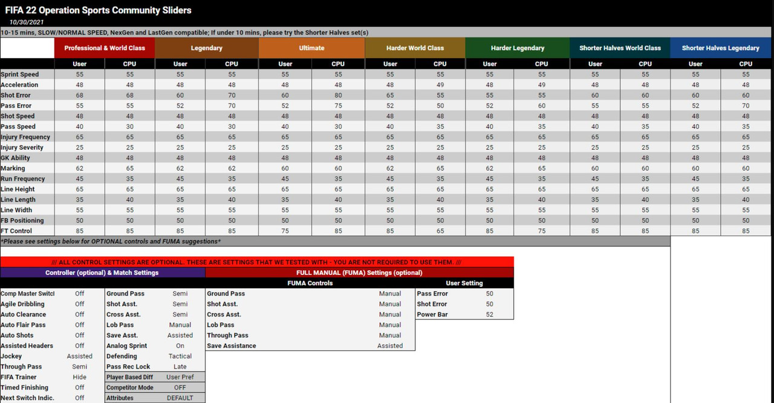The width and height of the screenshot is (774, 403).
Task: Select the Next Switch Indic. label
Action: tap(28, 398)
